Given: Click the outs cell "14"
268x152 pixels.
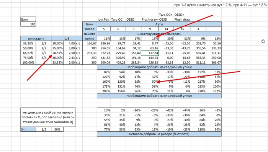Looking at the screenshot, I should pyautogui.click(x=166, y=29).
